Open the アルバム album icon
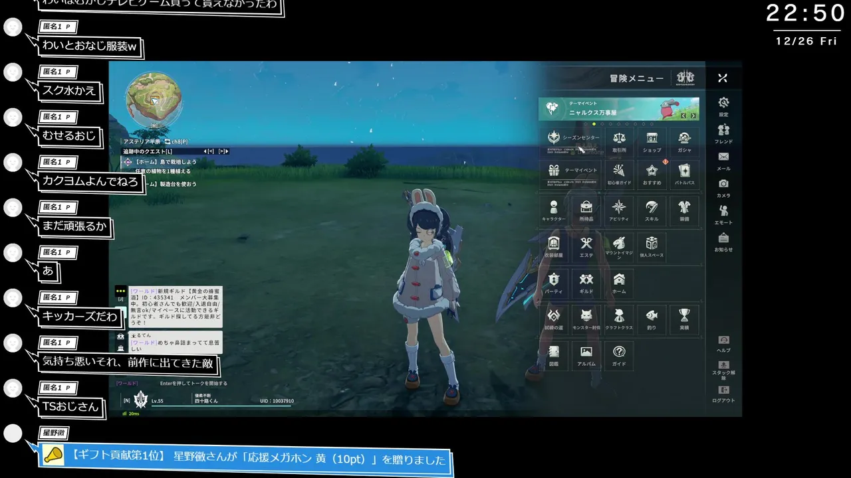This screenshot has width=851, height=478. pos(586,356)
